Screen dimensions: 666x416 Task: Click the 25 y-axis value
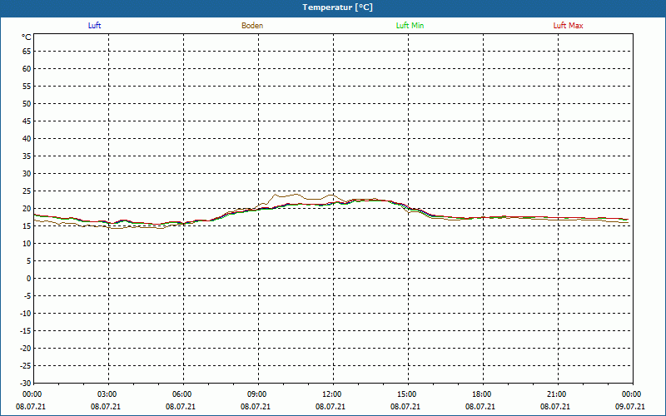[27, 191]
